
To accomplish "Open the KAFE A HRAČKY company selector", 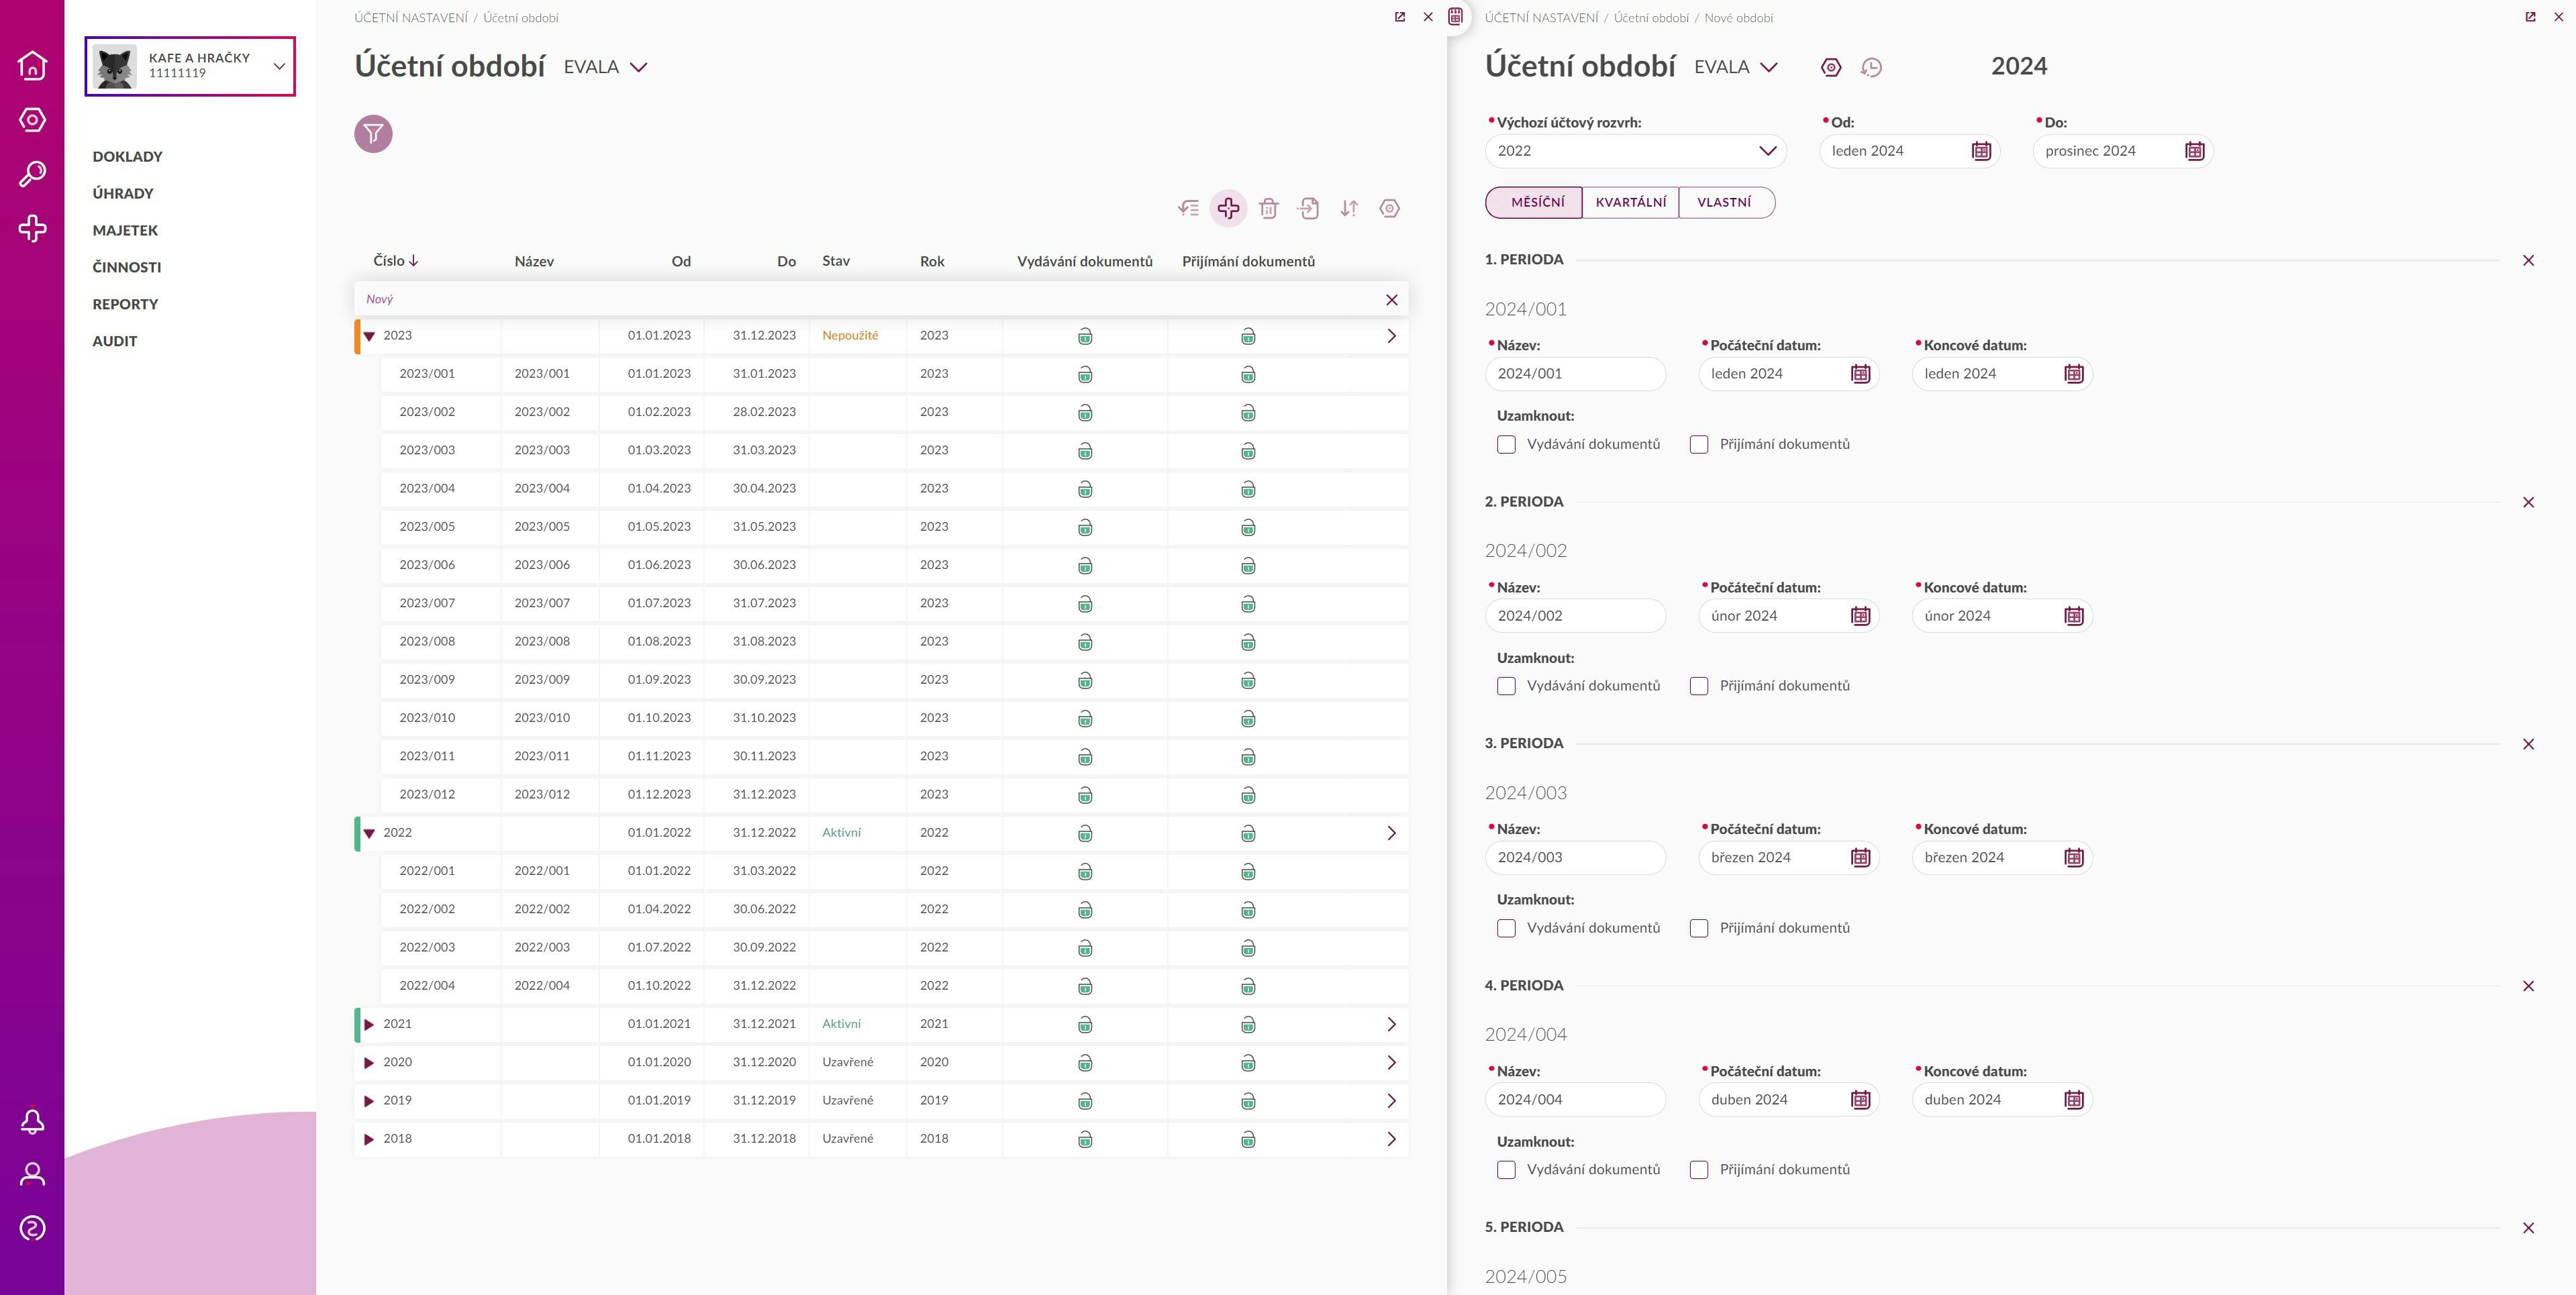I will pos(190,66).
